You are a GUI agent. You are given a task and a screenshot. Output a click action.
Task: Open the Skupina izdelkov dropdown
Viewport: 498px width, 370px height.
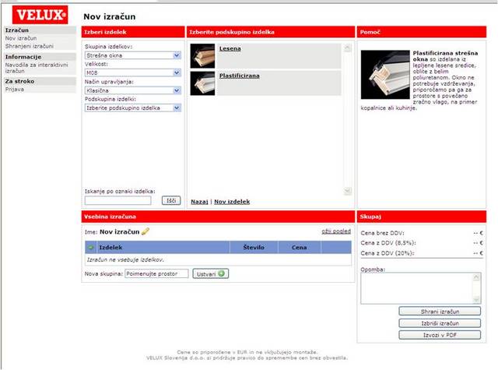click(132, 55)
